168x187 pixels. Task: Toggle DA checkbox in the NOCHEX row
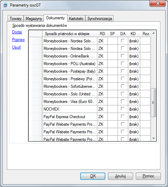(x=123, y=109)
